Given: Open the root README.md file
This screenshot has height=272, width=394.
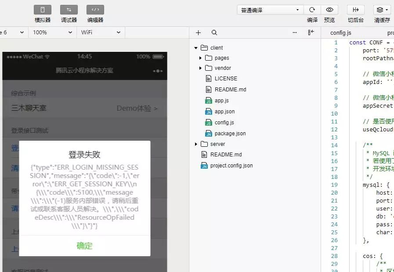Looking at the screenshot, I should (226, 155).
